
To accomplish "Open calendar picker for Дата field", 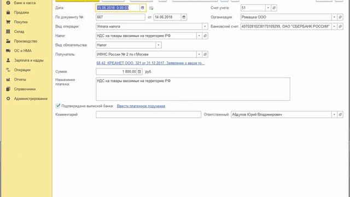I will [x=143, y=8].
